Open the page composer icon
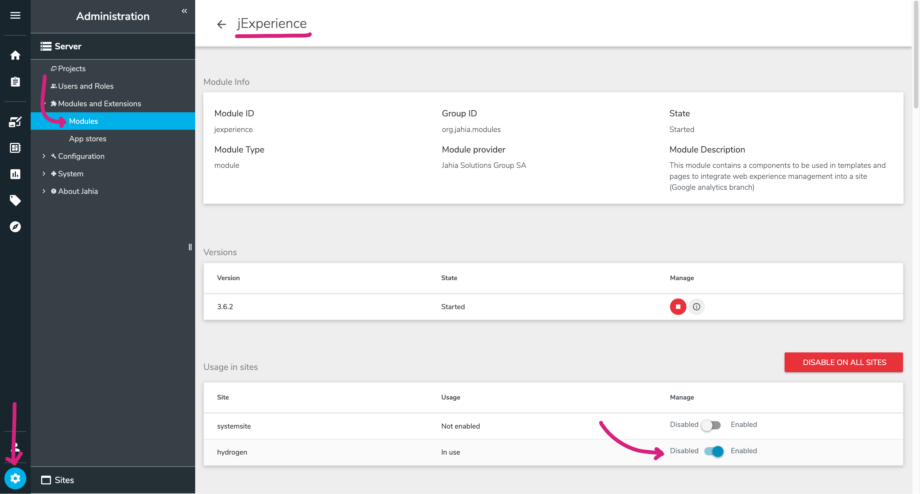 tap(15, 122)
